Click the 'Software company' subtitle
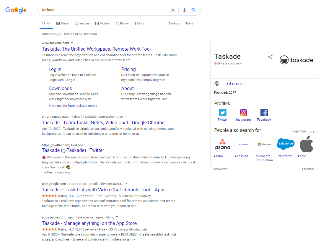Viewport: 326px width, 247px height. tap(228, 63)
